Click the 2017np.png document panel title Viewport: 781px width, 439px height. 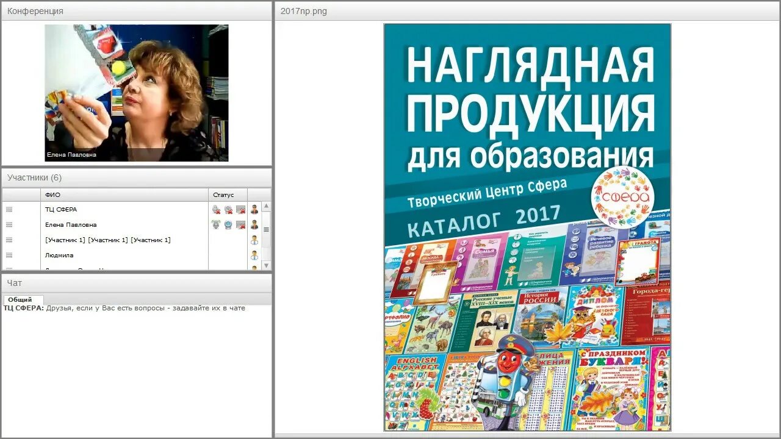tap(304, 11)
